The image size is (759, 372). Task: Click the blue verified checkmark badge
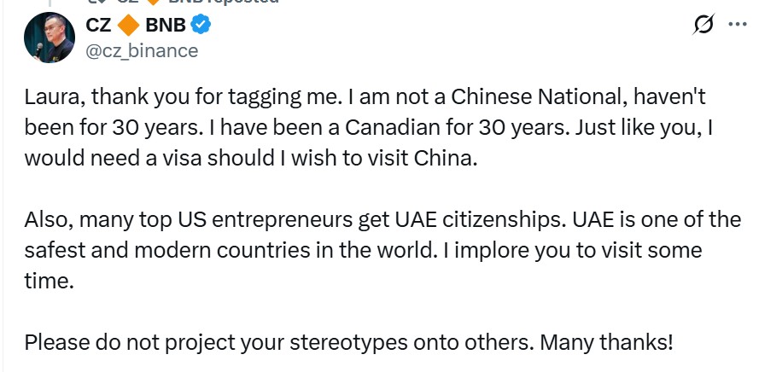coord(201,25)
